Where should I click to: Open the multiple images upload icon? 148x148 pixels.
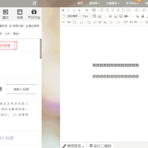coord(121,16)
